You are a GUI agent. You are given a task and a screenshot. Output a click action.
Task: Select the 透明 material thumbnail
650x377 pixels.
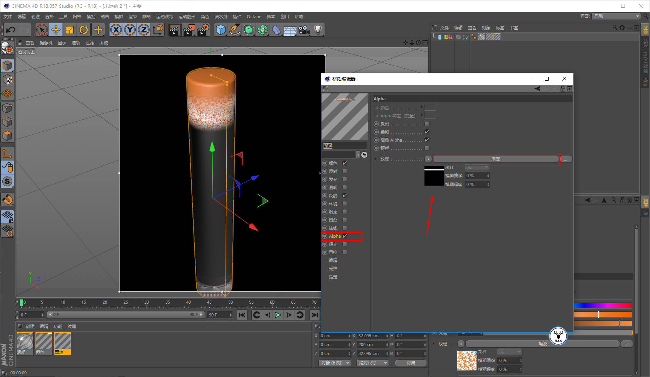25,344
